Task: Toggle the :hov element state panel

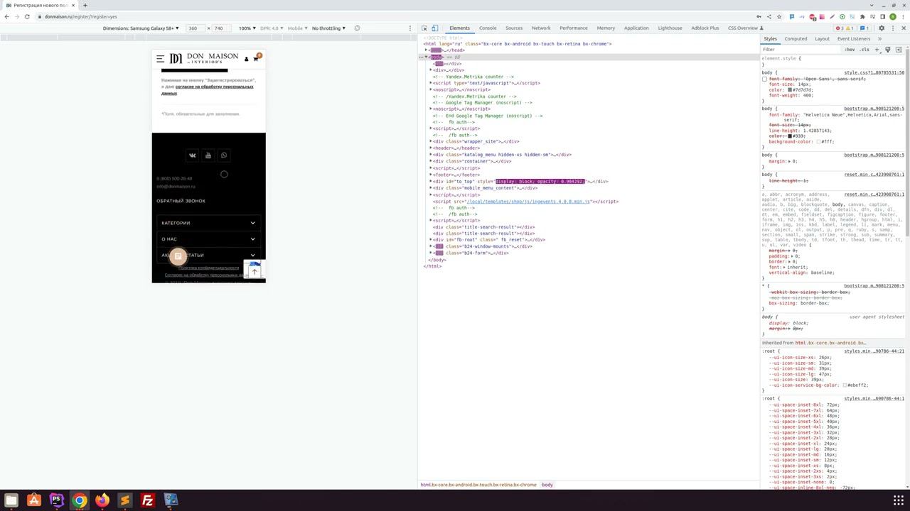Action: [x=850, y=50]
